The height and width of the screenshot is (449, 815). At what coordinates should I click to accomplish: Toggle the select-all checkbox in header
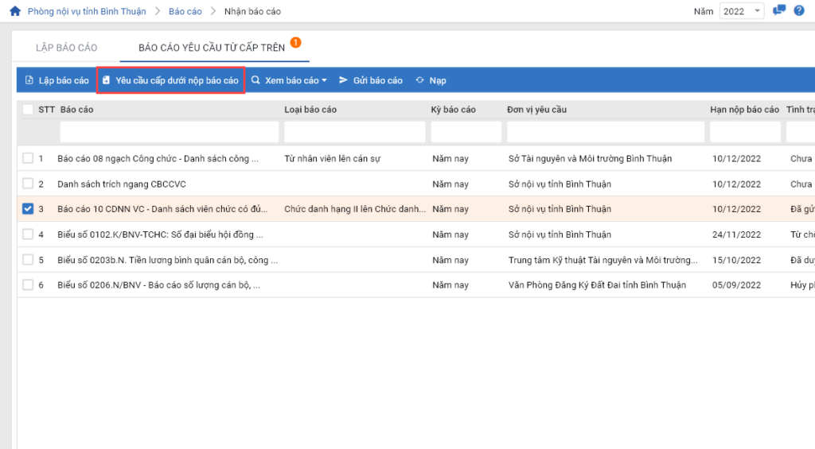28,110
